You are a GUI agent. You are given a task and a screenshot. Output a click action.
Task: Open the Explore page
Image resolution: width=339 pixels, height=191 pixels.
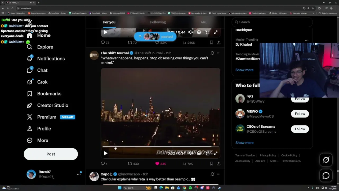point(40,47)
